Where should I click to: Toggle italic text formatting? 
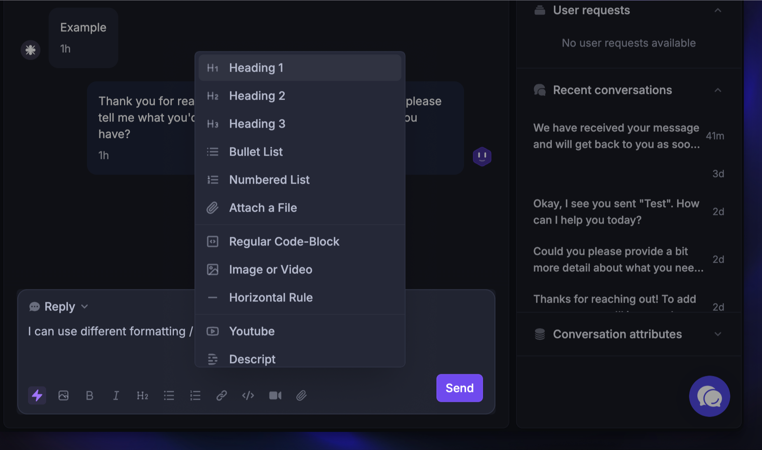click(x=116, y=396)
